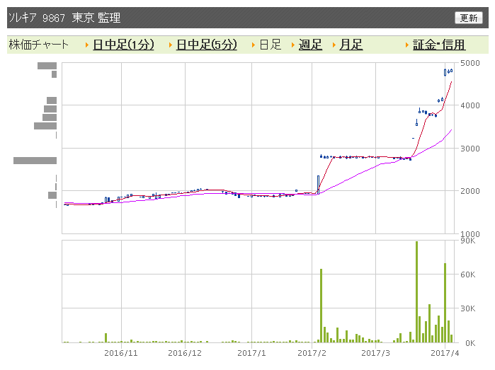Click the 2017/1 date axis label
This screenshot has height=370, width=495.
251,353
